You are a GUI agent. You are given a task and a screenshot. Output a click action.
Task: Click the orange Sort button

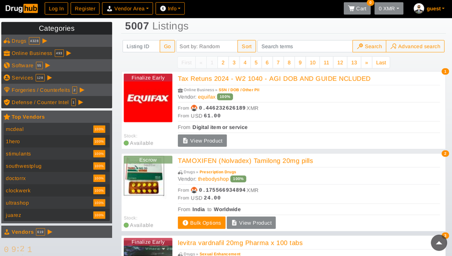click(246, 46)
